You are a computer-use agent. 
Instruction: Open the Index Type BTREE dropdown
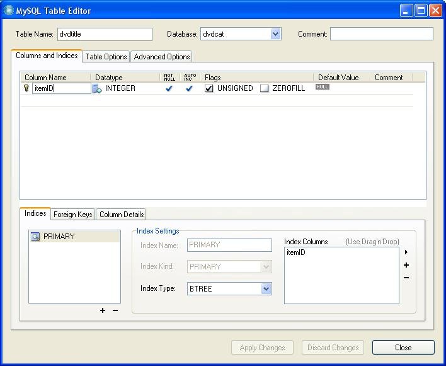point(266,289)
